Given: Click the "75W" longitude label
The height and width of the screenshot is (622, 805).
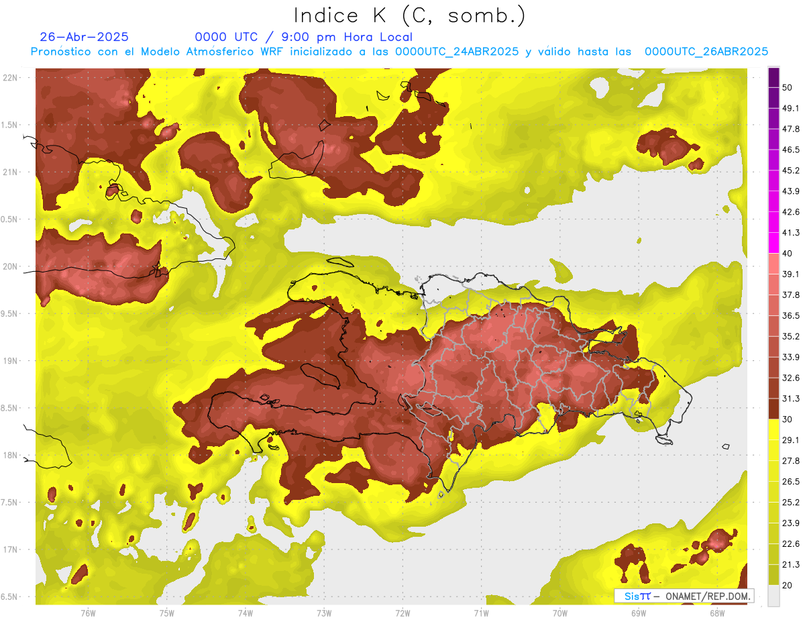Looking at the screenshot, I should click(x=166, y=613).
